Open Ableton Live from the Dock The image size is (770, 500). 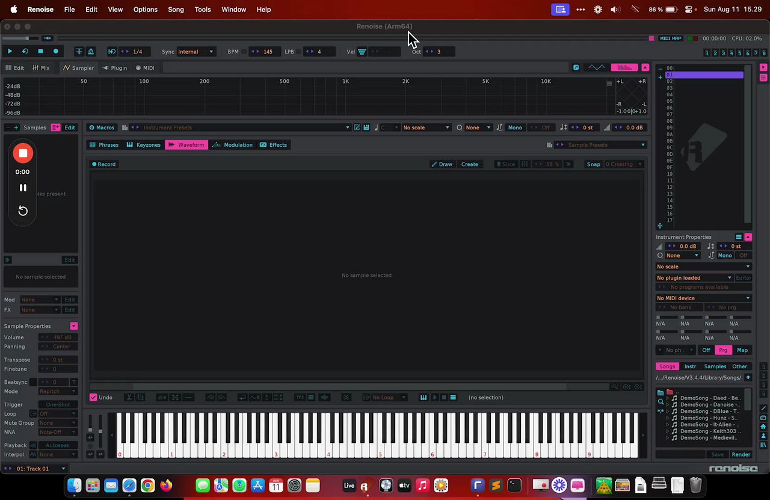tap(349, 485)
